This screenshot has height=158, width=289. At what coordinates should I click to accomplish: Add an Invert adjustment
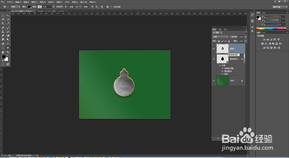pyautogui.click(x=264, y=48)
